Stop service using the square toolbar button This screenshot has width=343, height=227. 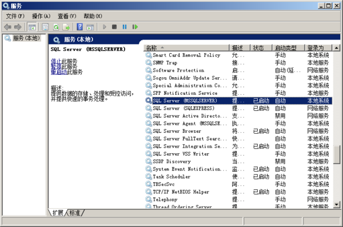click(114, 27)
